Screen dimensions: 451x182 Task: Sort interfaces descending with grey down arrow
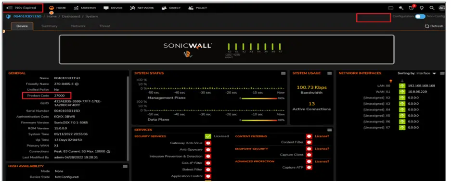pos(402,81)
